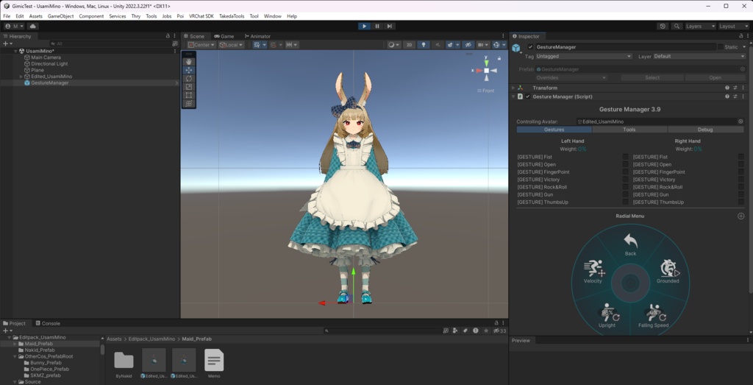The height and width of the screenshot is (385, 753).
Task: Open the TakedaTools menu
Action: [x=232, y=16]
